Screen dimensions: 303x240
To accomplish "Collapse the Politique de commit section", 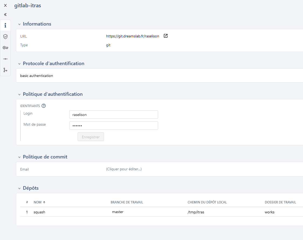I will pyautogui.click(x=19, y=157).
